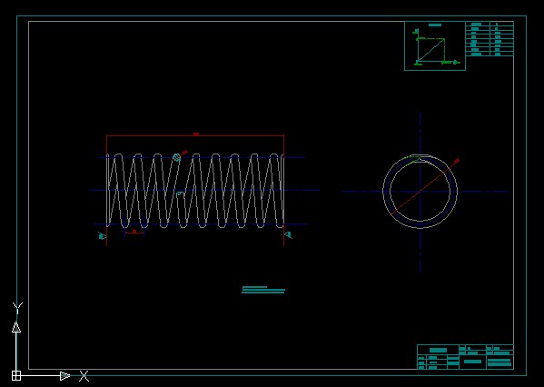This screenshot has height=387, width=544.
Task: Click the cyan notes text below the spring
Action: (x=263, y=290)
